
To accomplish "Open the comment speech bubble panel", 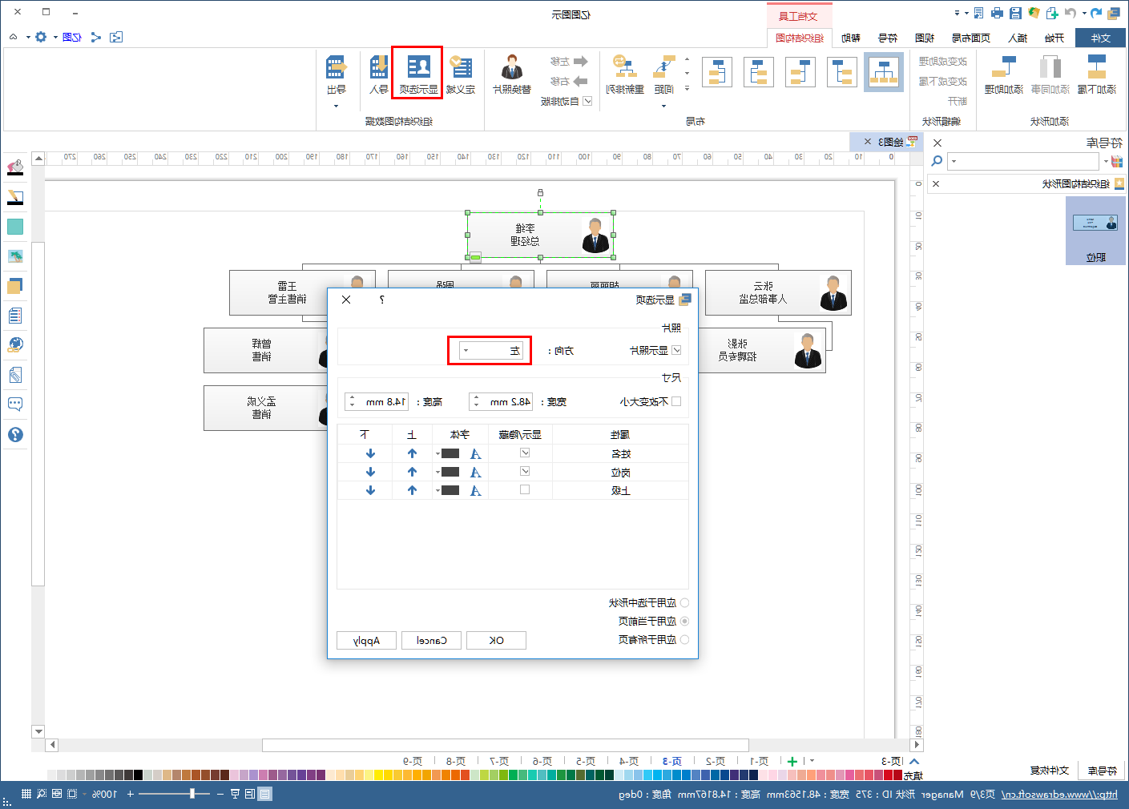I will coord(15,404).
